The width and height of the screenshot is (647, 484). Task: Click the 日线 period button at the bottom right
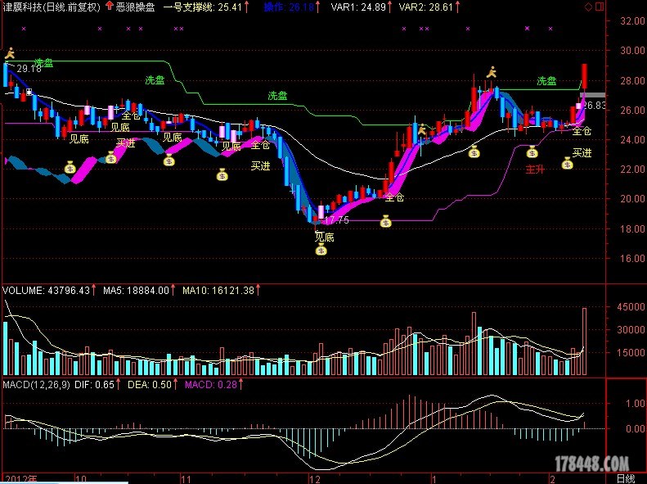click(626, 478)
